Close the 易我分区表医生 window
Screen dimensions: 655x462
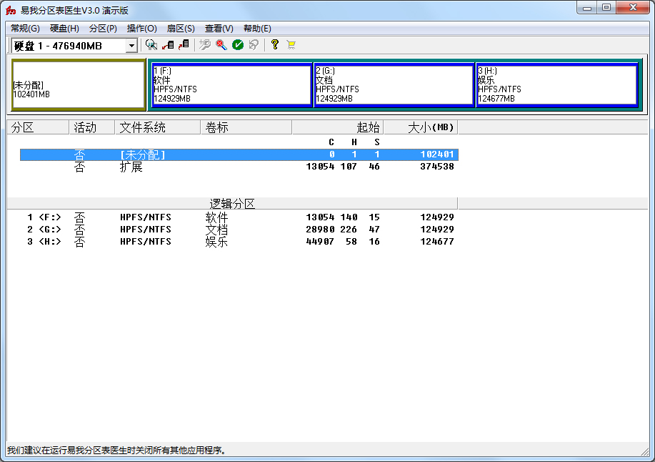633,8
